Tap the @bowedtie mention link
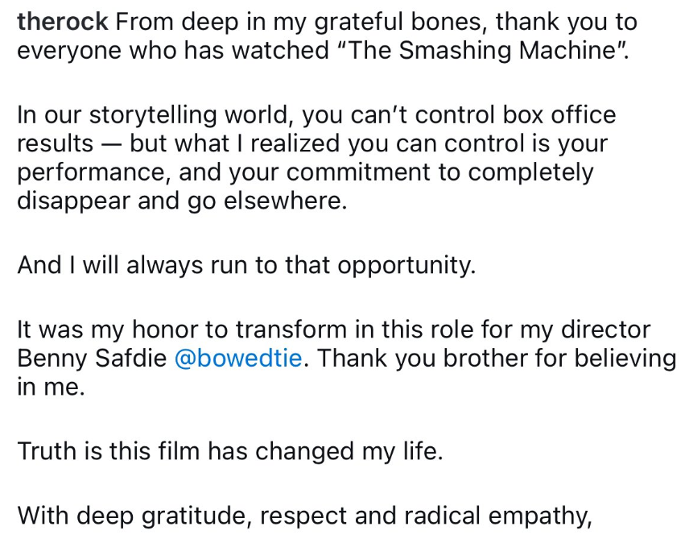This screenshot has width=689, height=539. [x=238, y=359]
